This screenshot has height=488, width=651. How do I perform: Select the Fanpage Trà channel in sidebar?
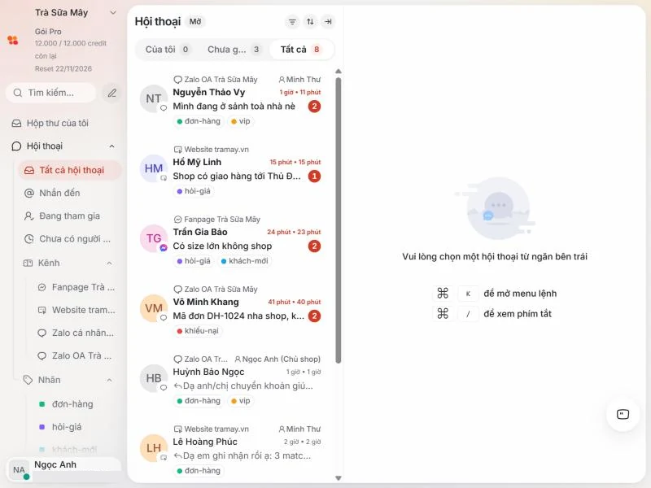76,287
